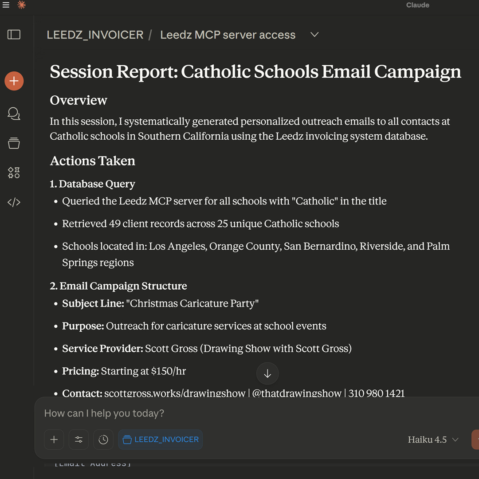Screen dimensions: 479x479
Task: Click the scroll-to-bottom arrow button
Action: pos(267,374)
